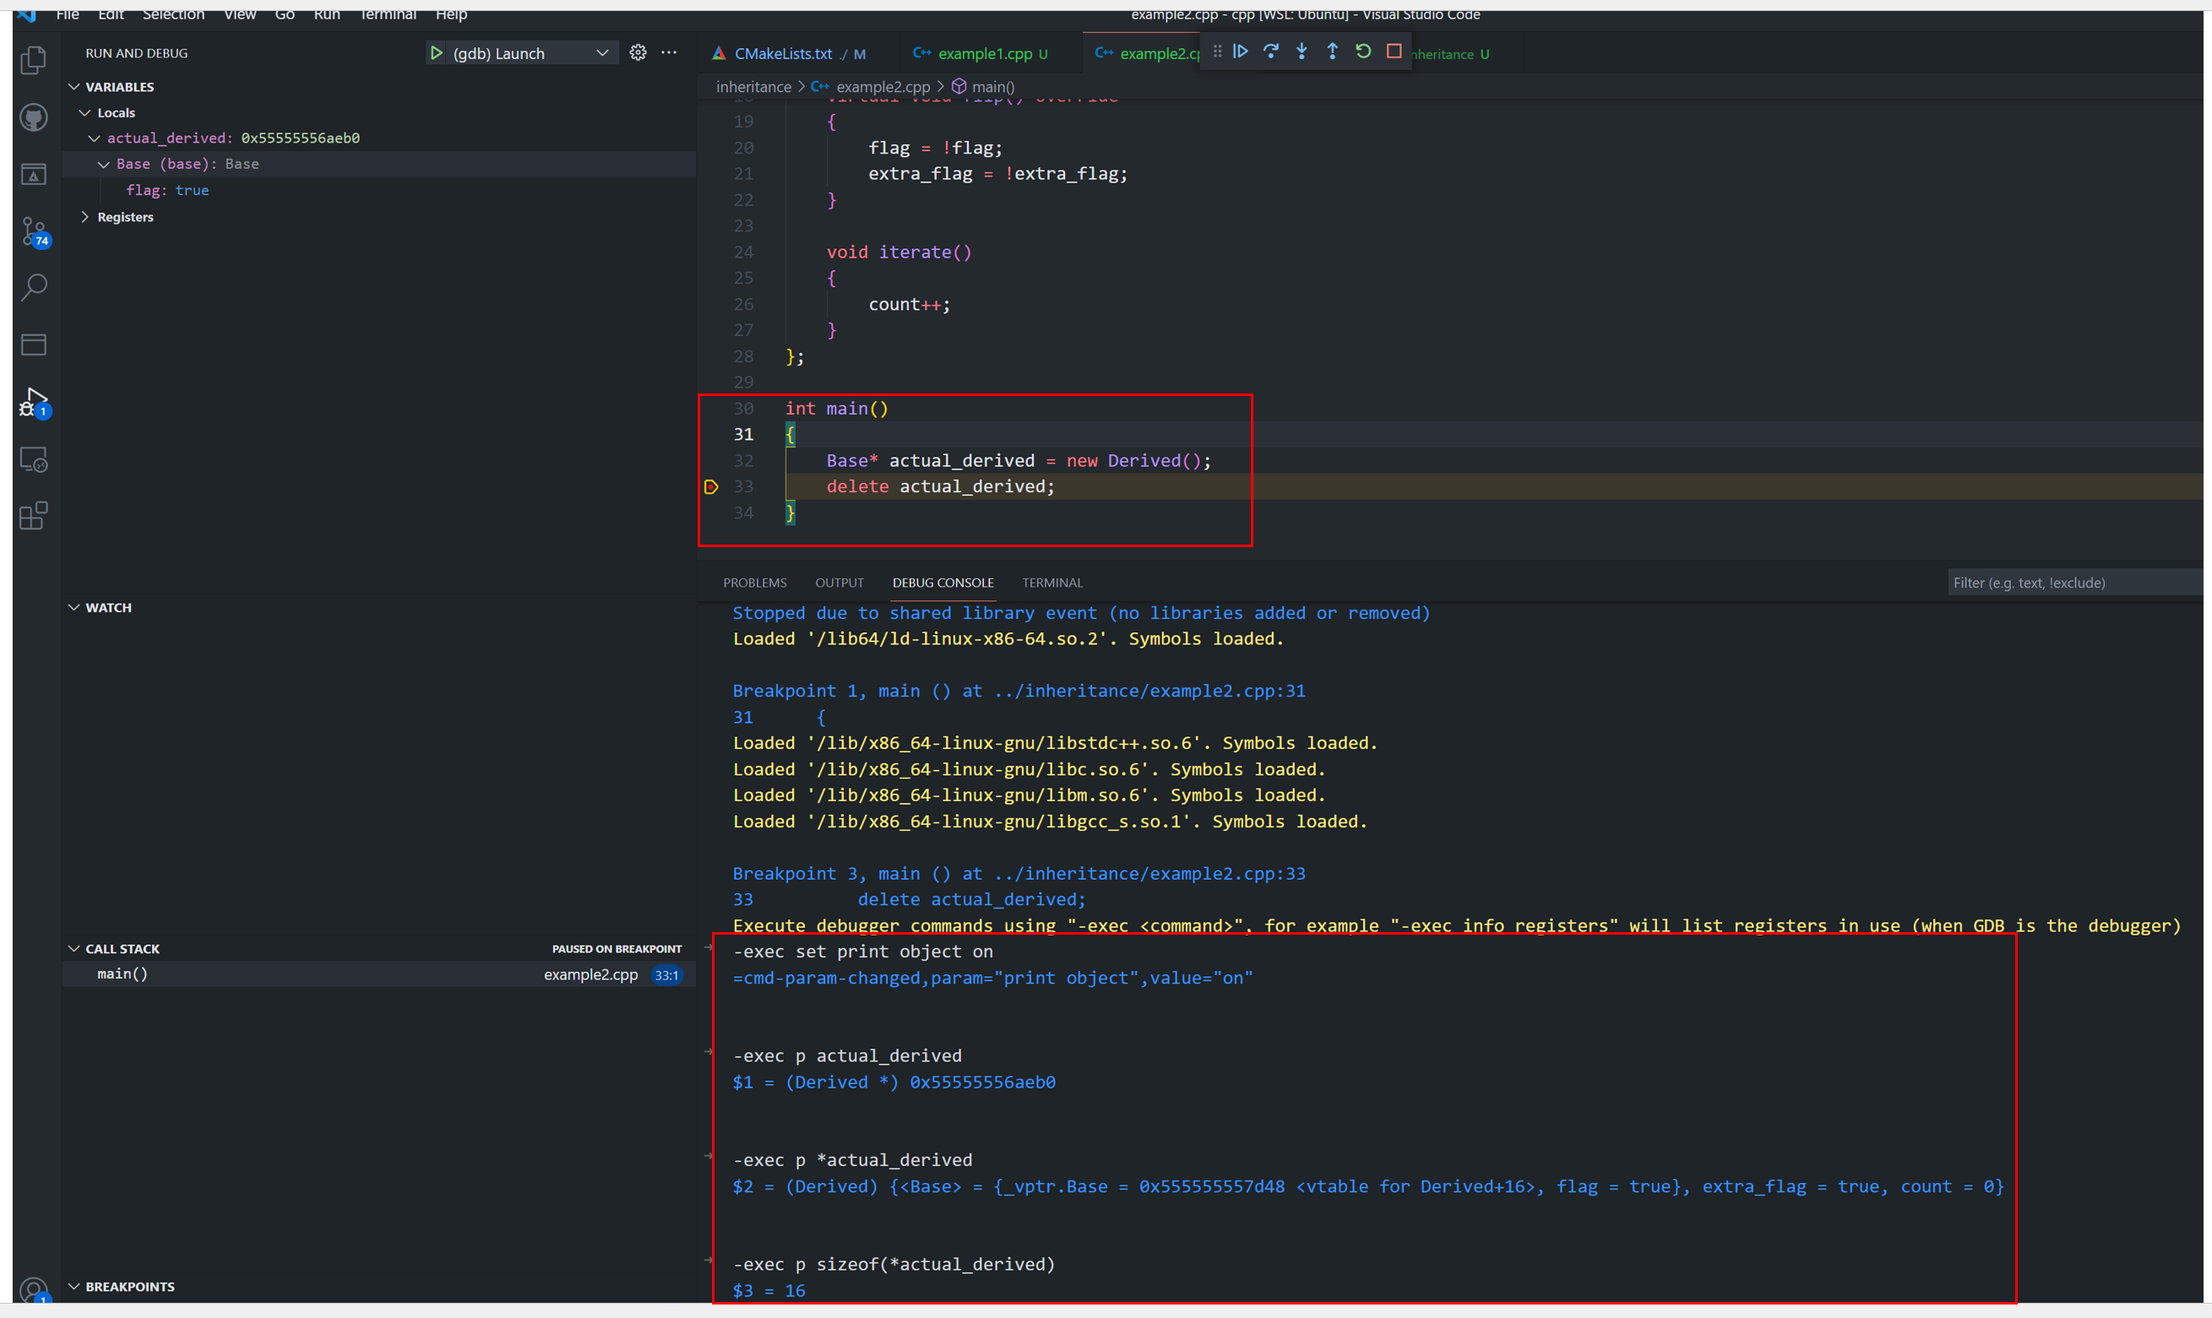Start debugging with green play button
The height and width of the screenshot is (1318, 2212).
[436, 53]
